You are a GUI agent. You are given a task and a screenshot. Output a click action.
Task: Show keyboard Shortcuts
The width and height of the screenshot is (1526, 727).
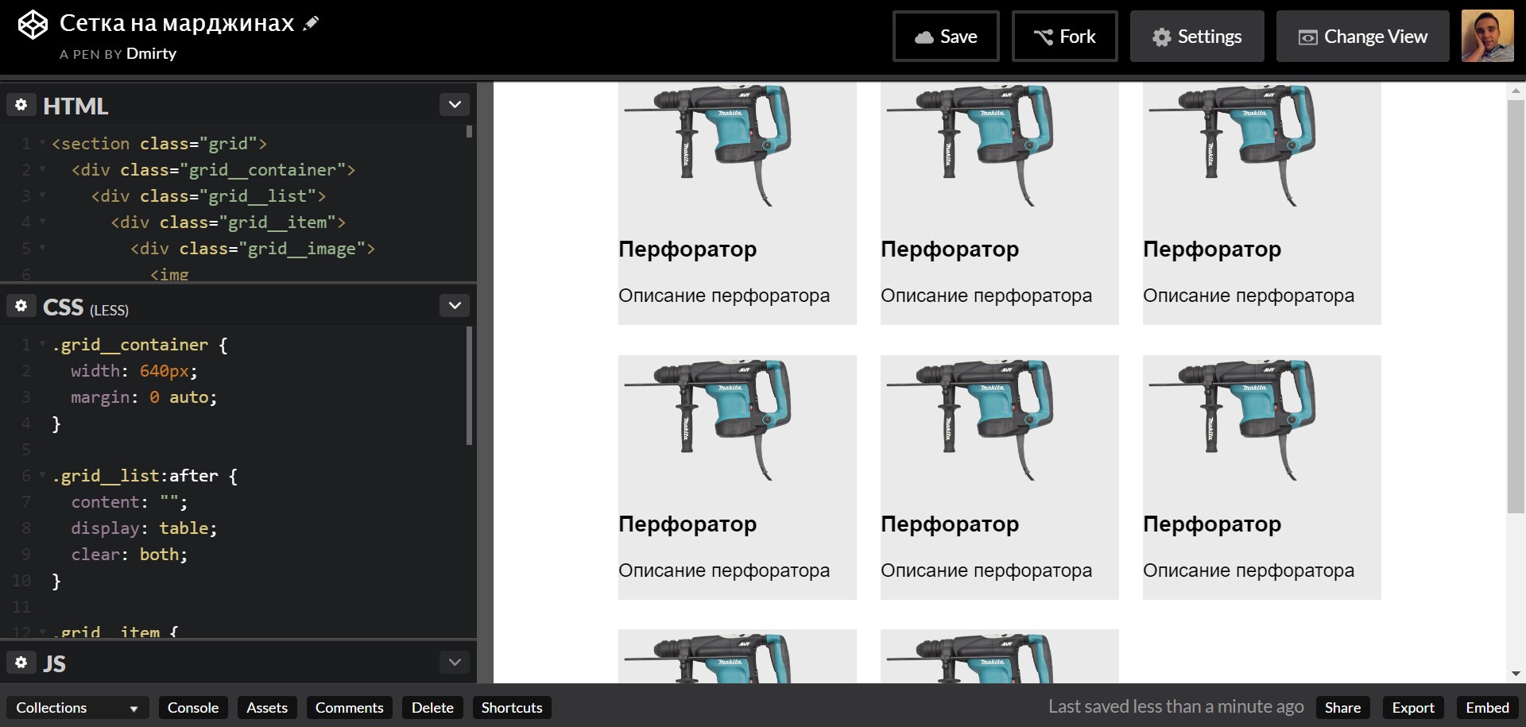tap(512, 707)
